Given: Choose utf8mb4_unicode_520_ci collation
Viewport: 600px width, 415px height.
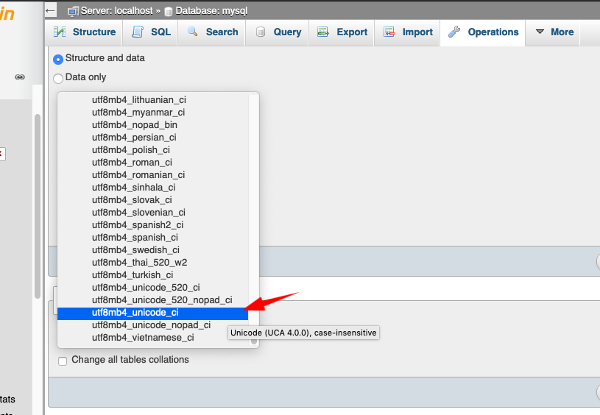Looking at the screenshot, I should pyautogui.click(x=152, y=288).
